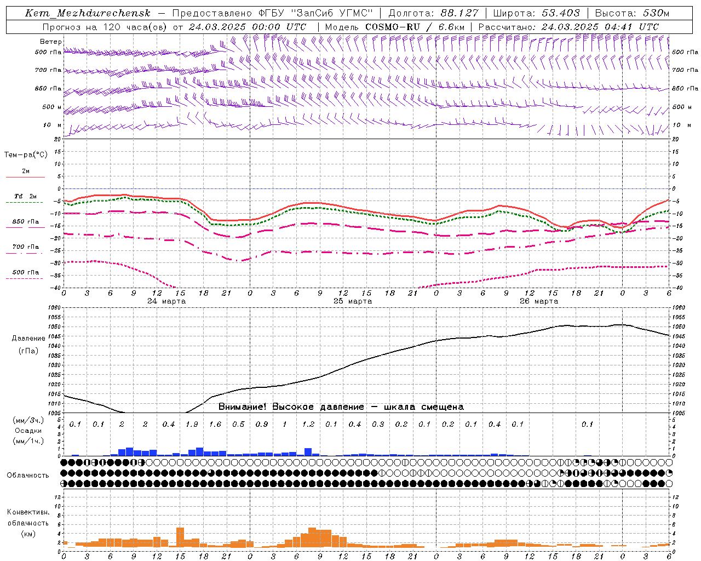Click the 700 гПа temperature legend entry
The height and width of the screenshot is (561, 701).
coord(26,247)
